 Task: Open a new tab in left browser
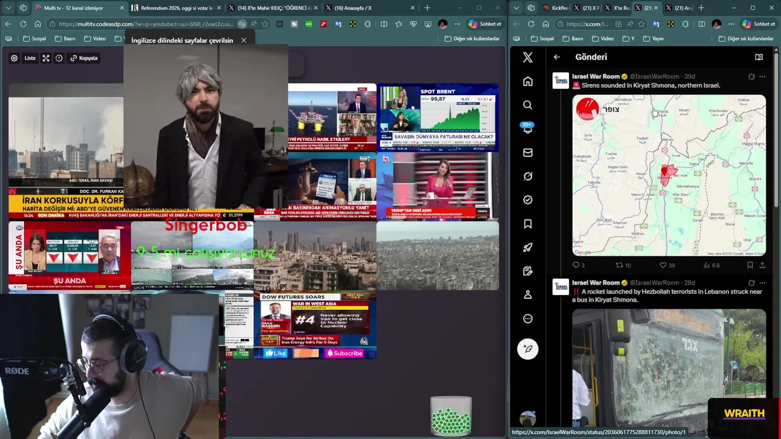[427, 8]
